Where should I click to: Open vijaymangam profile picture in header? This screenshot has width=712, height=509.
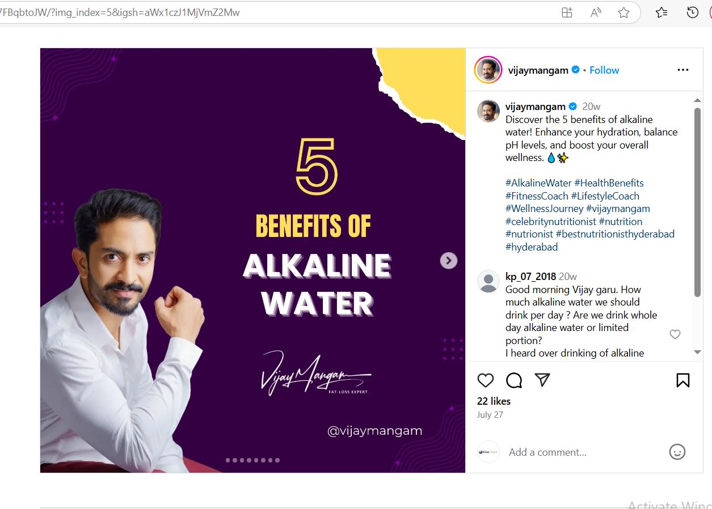tap(488, 70)
